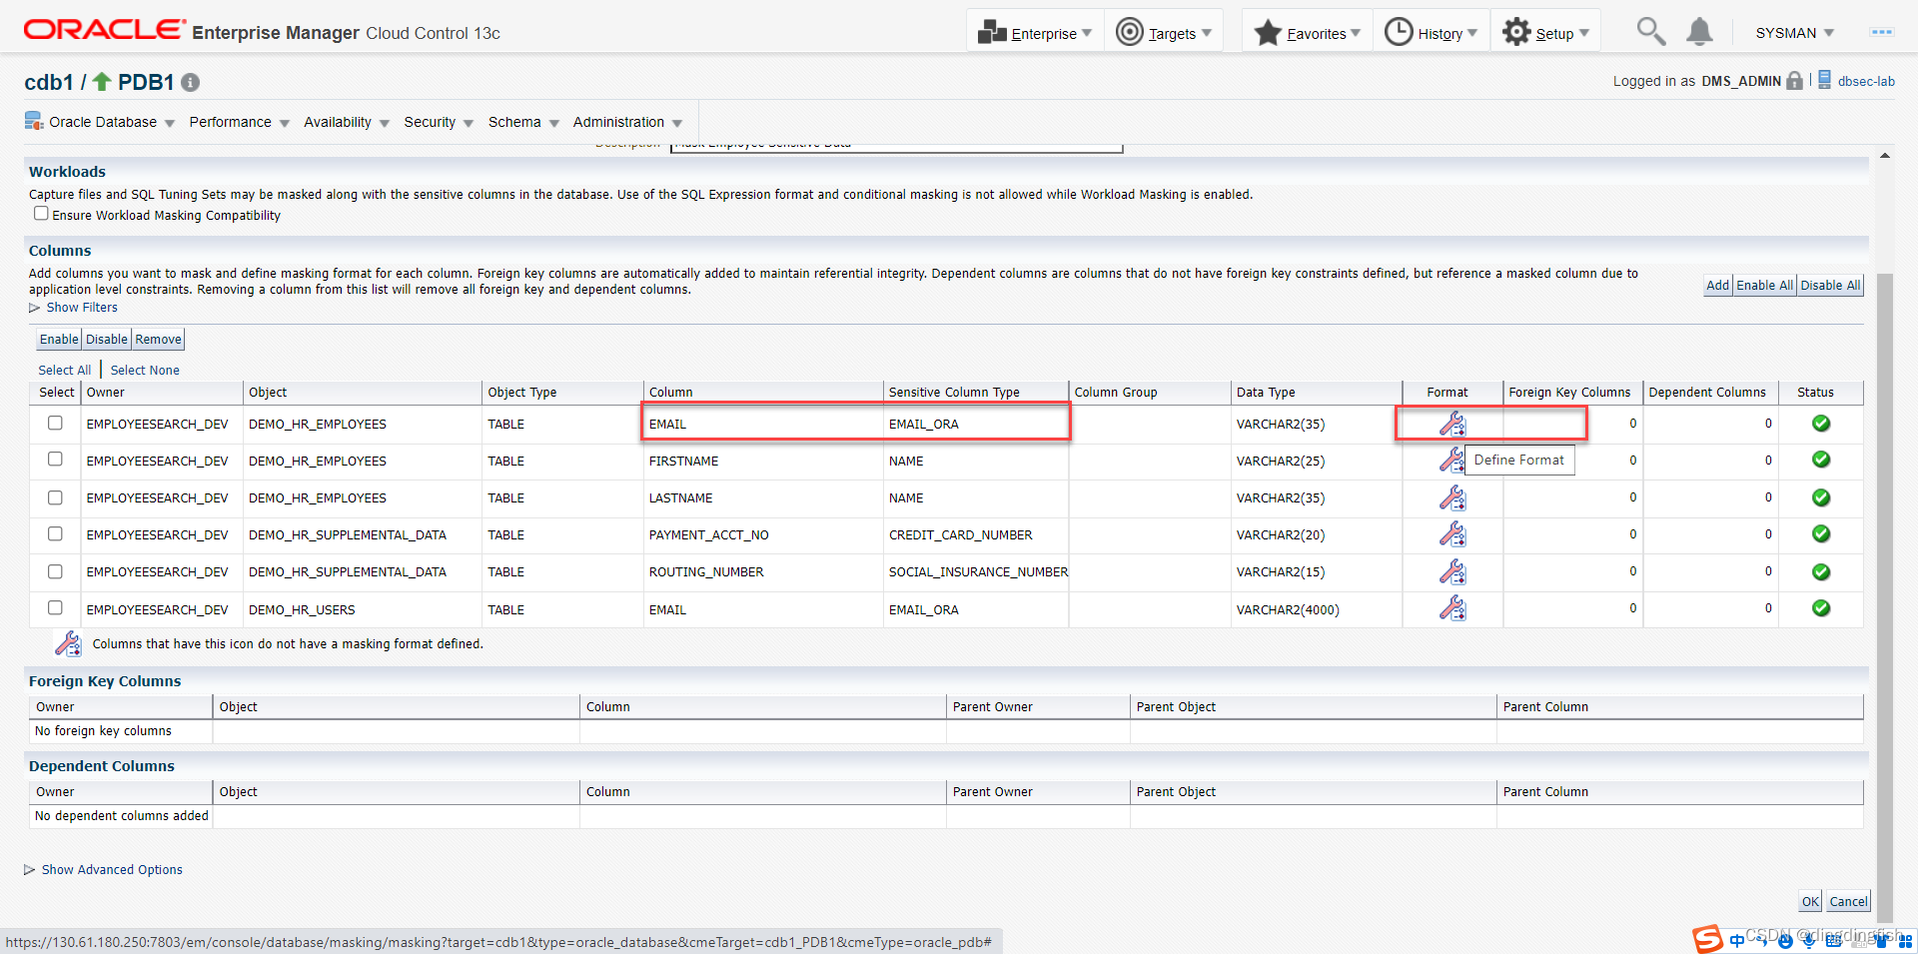This screenshot has height=954, width=1918.
Task: Click the green status checkmark for FIRSTNAME row
Action: click(1821, 460)
